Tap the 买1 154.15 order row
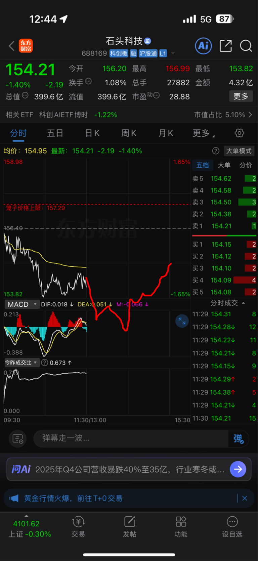The image size is (258, 561). pos(224,244)
